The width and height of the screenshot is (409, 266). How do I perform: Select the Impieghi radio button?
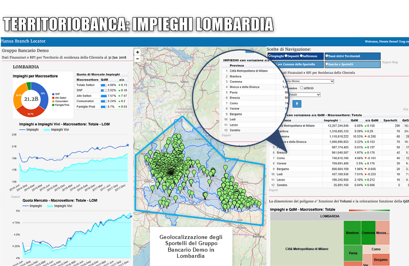[270, 56]
